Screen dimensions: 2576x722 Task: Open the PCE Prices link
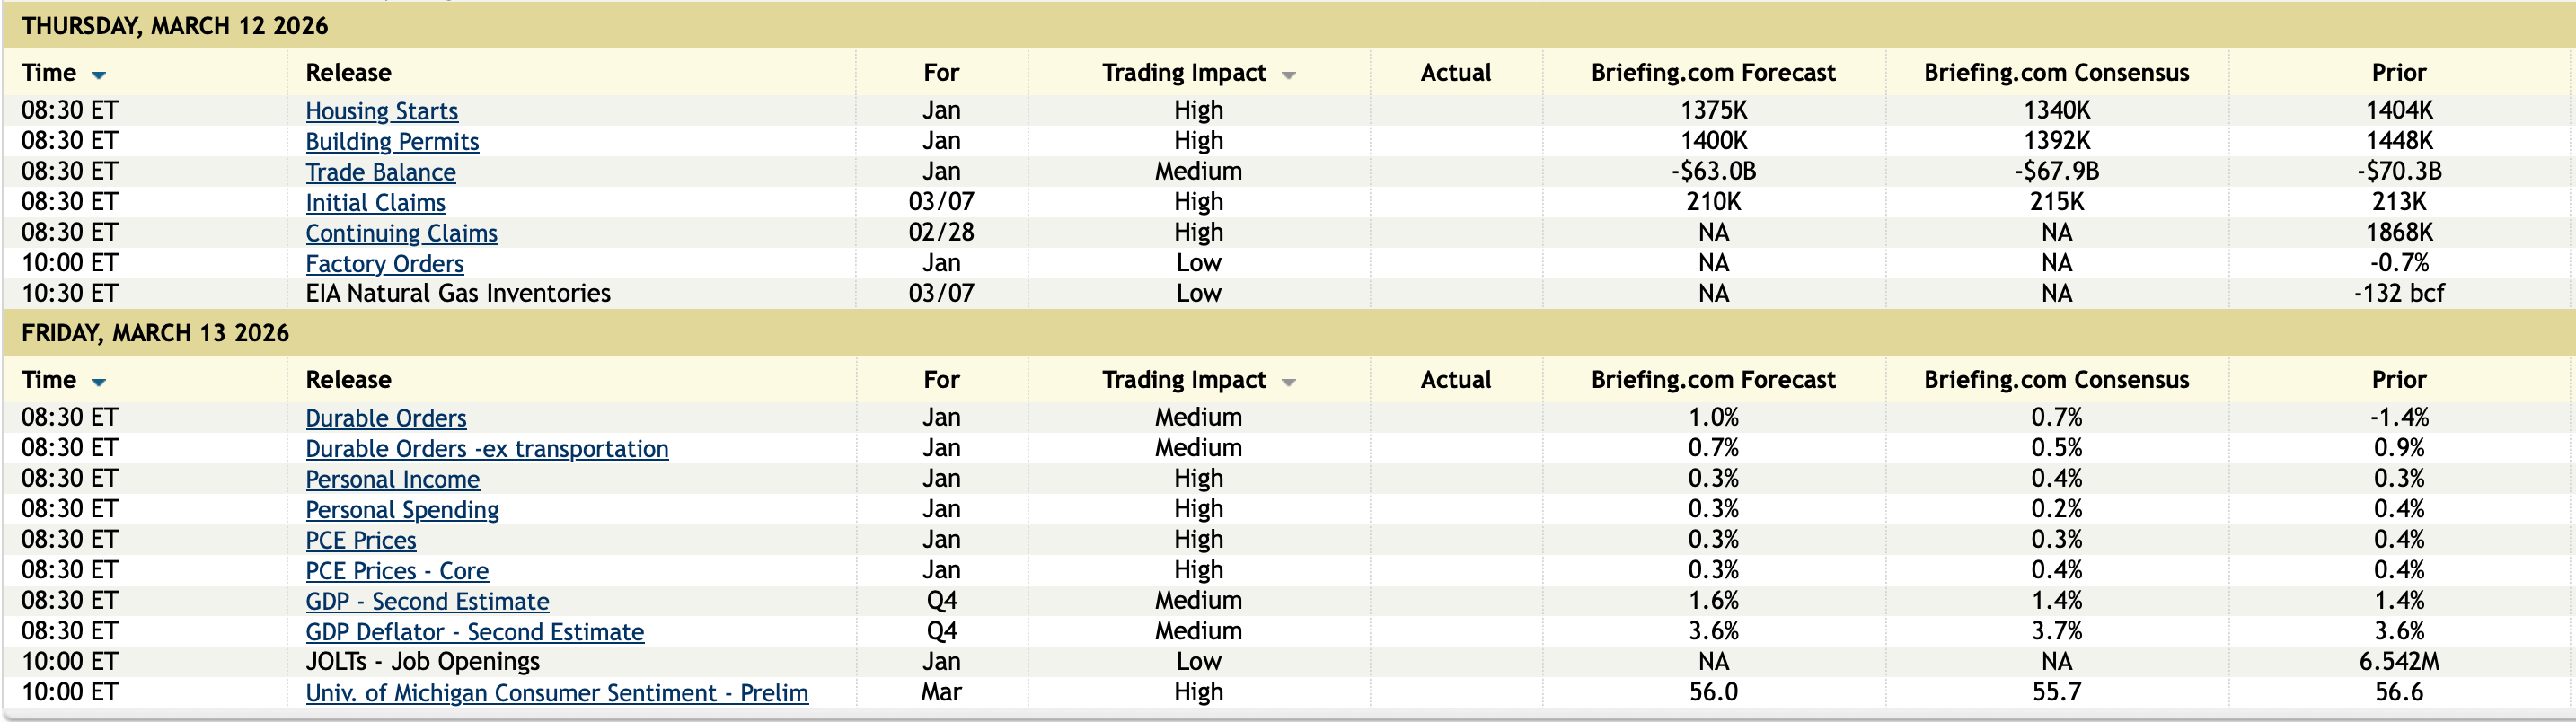pyautogui.click(x=360, y=540)
